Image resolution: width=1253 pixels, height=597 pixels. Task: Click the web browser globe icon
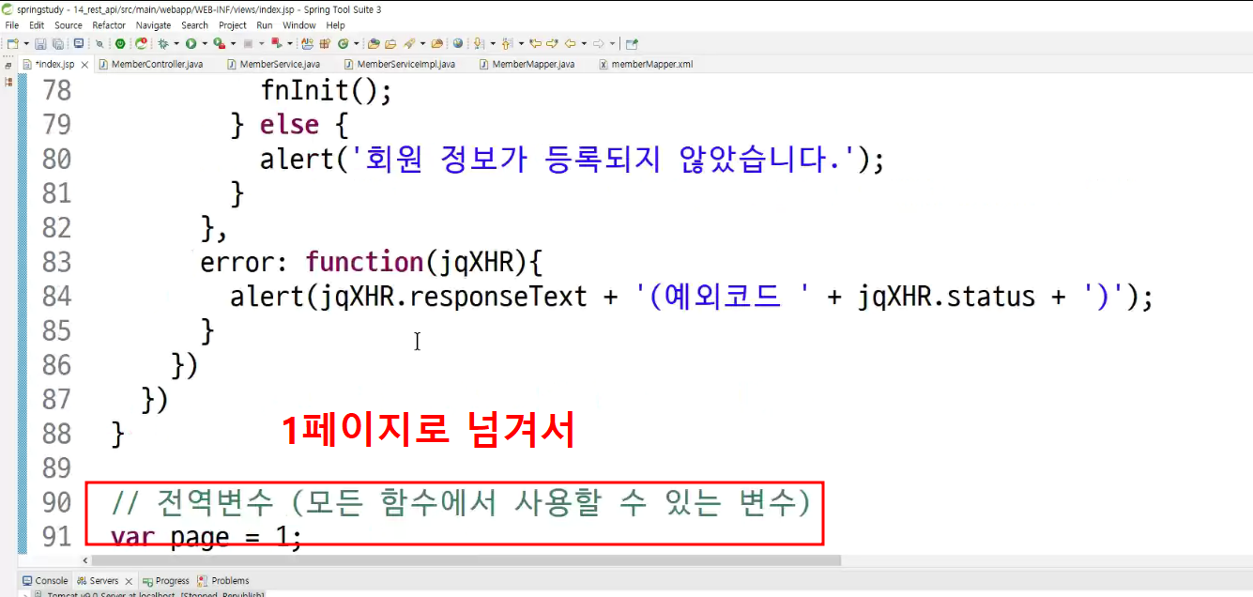[x=458, y=43]
